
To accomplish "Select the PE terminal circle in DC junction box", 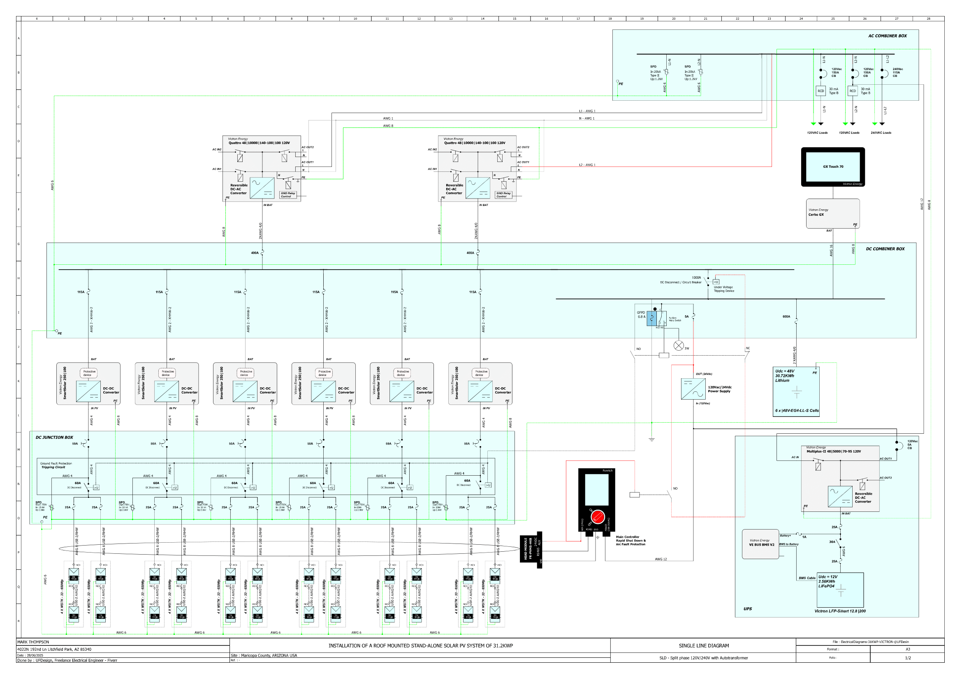I will 42,522.
